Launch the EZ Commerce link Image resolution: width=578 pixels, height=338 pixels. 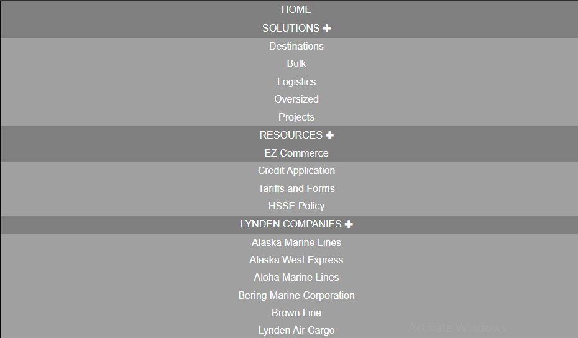pos(296,153)
